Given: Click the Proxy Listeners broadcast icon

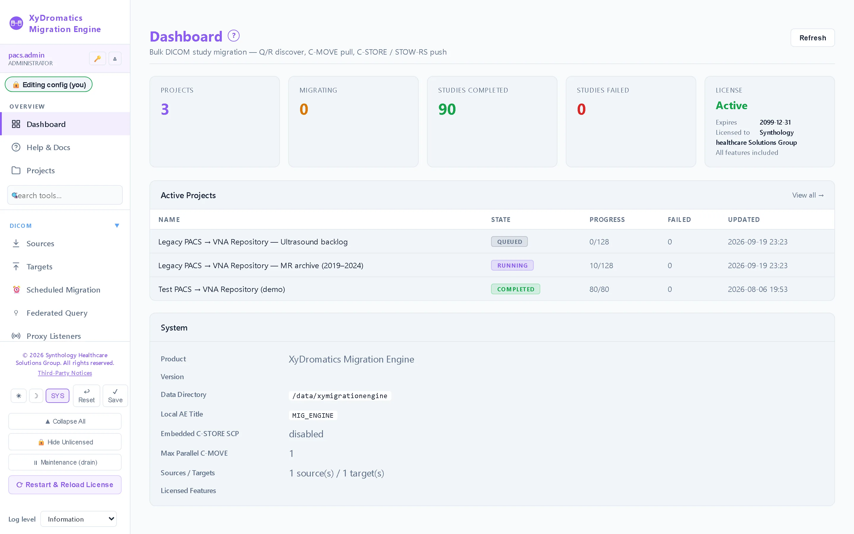Looking at the screenshot, I should [16, 336].
